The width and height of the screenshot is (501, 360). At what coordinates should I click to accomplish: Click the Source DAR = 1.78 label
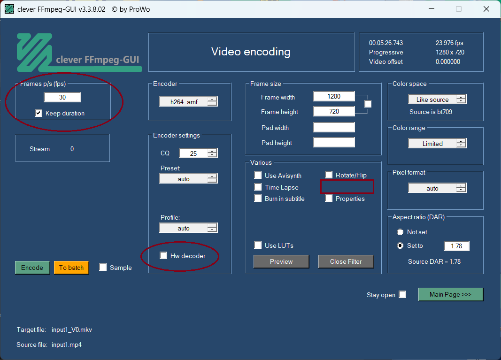[x=434, y=261]
